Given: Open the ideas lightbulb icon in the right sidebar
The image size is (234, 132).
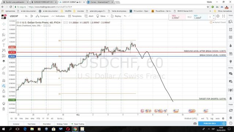Looking at the screenshot, I should (x=231, y=62).
